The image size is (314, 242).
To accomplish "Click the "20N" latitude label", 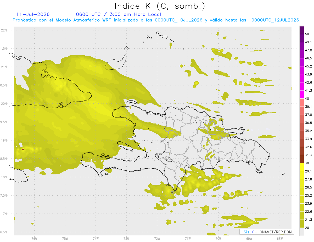I will pyautogui.click(x=4, y=104).
